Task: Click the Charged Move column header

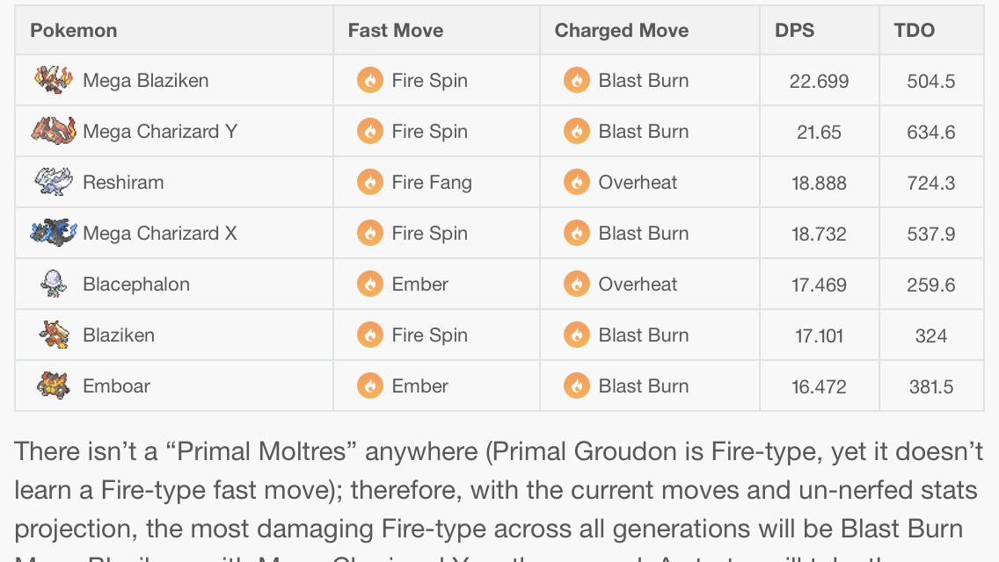Action: 621,31
